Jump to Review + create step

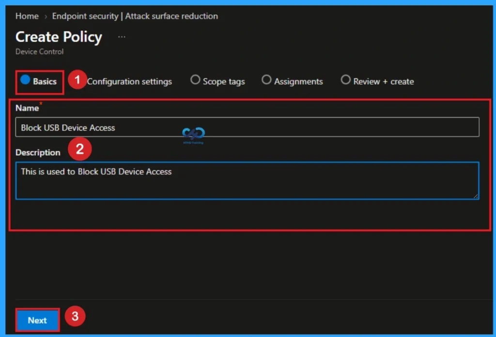coord(377,81)
